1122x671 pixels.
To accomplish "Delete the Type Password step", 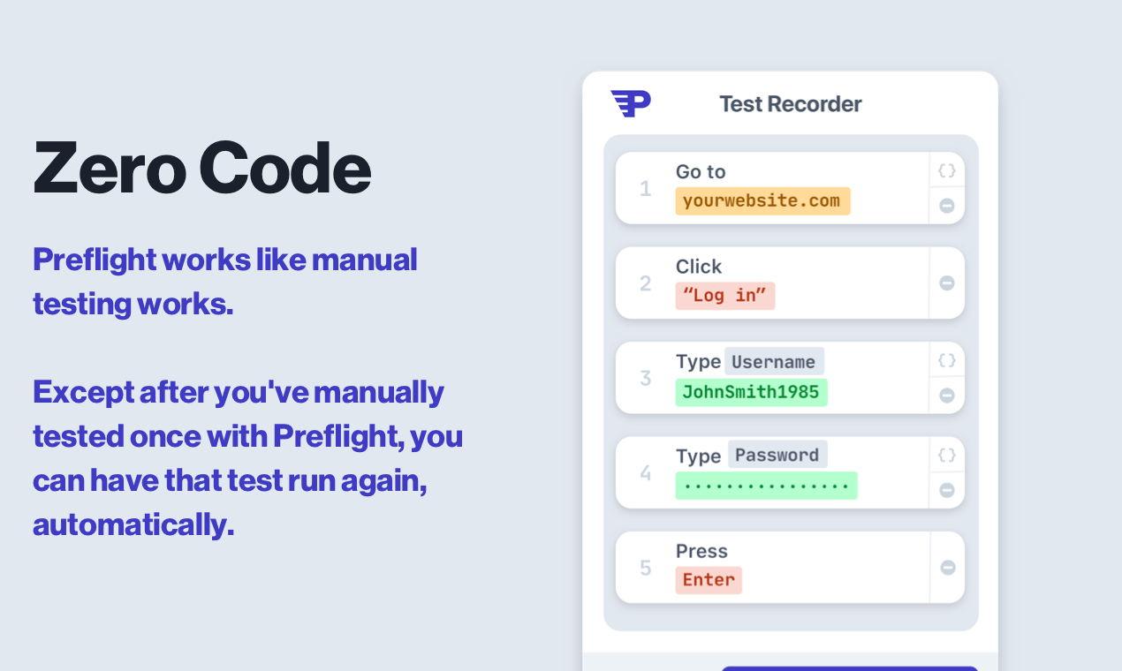I will pyautogui.click(x=946, y=490).
